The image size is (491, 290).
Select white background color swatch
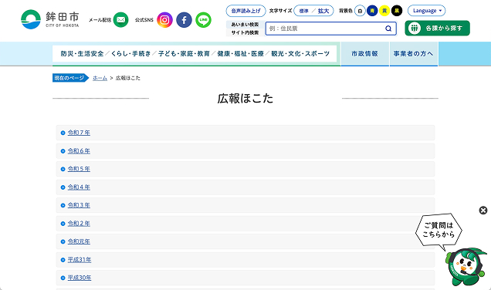click(x=360, y=11)
